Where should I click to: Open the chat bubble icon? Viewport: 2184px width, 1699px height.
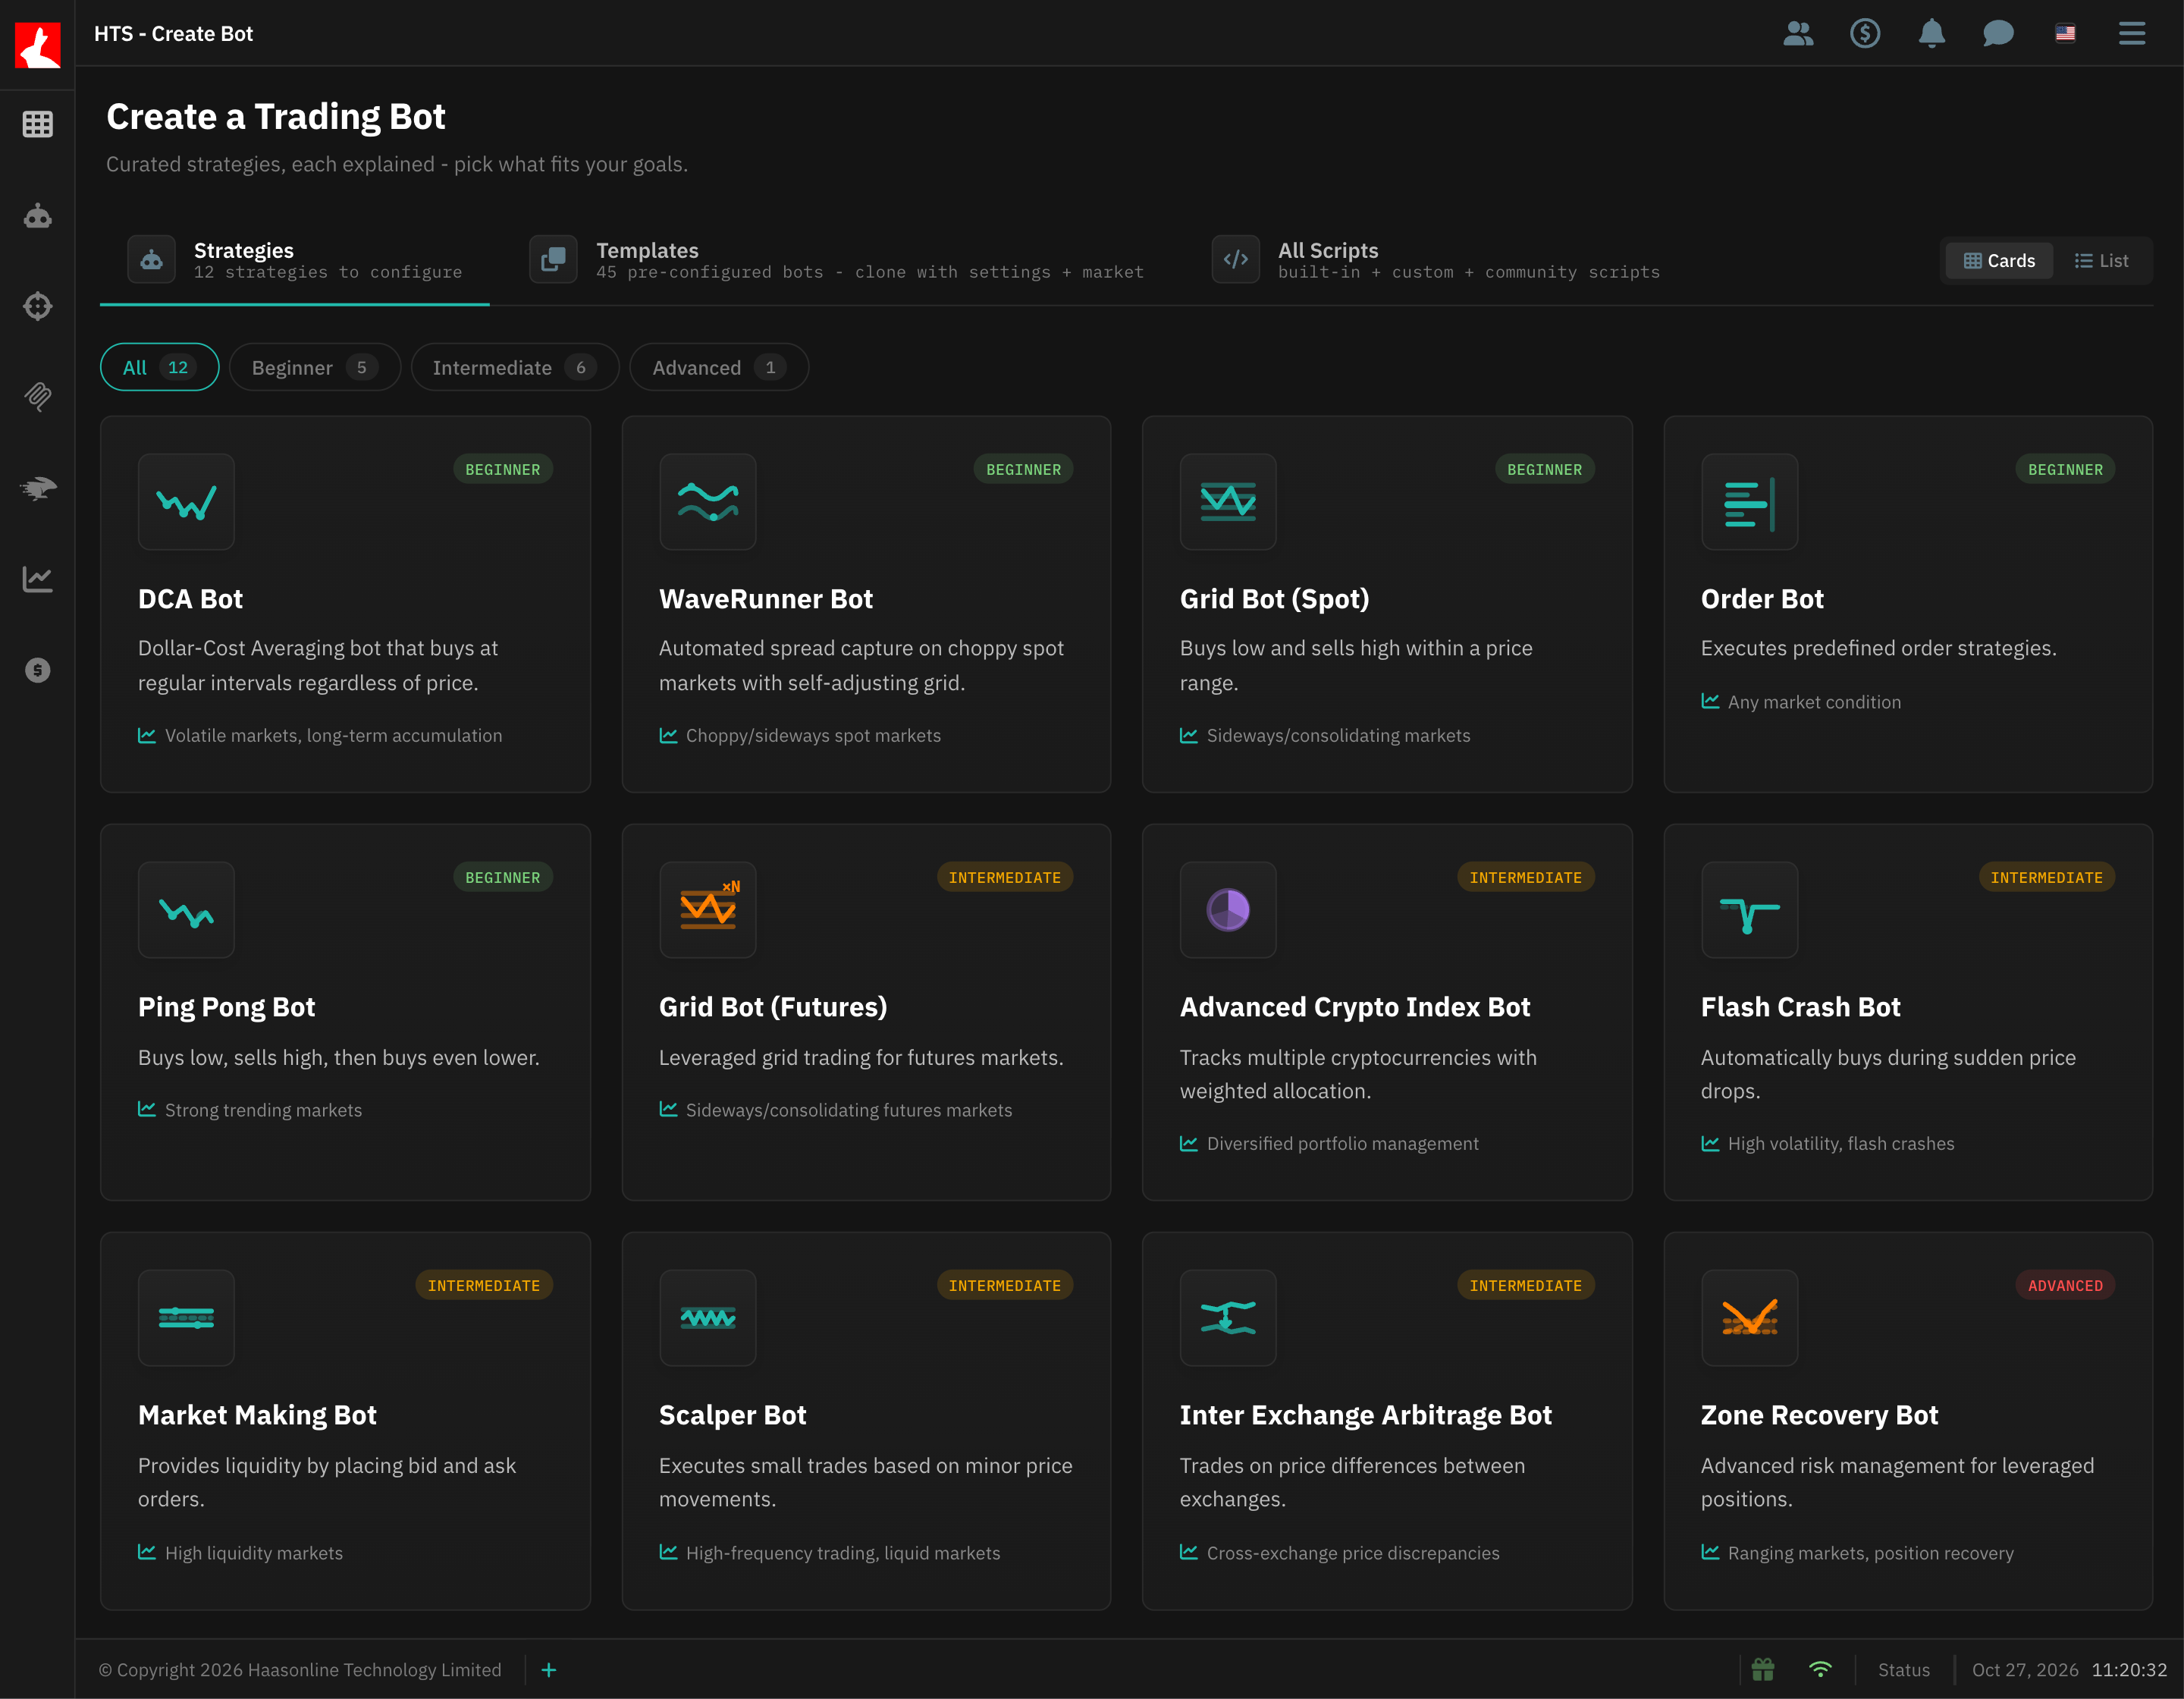click(x=1998, y=33)
